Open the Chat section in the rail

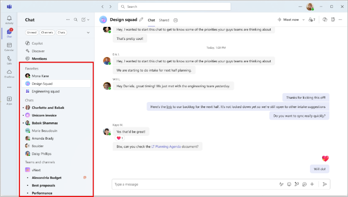(9, 33)
